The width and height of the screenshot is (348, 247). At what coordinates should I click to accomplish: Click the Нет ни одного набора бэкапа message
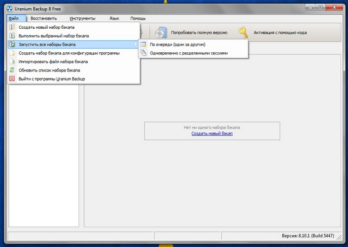(212, 127)
